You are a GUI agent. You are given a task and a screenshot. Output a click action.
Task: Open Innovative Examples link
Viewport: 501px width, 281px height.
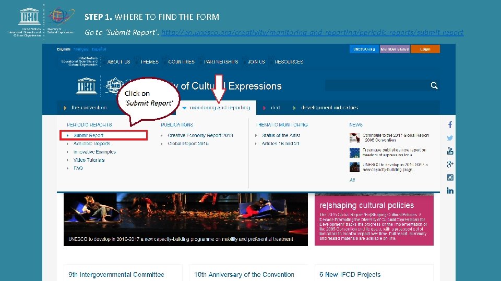[x=94, y=152]
